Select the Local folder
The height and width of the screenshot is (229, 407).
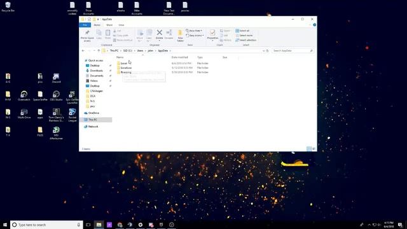click(x=124, y=64)
